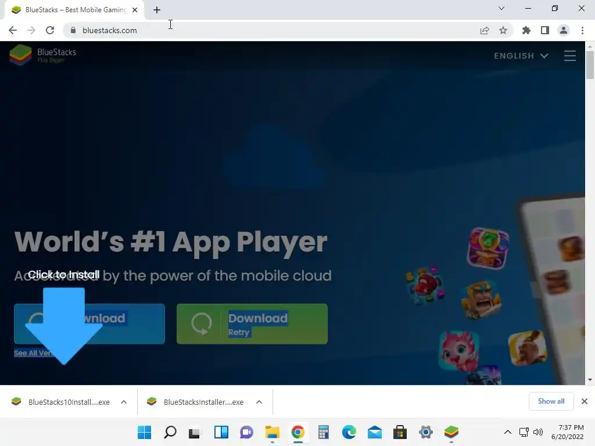Reload the bluestacks.com page
The height and width of the screenshot is (446, 595).
pyautogui.click(x=50, y=30)
